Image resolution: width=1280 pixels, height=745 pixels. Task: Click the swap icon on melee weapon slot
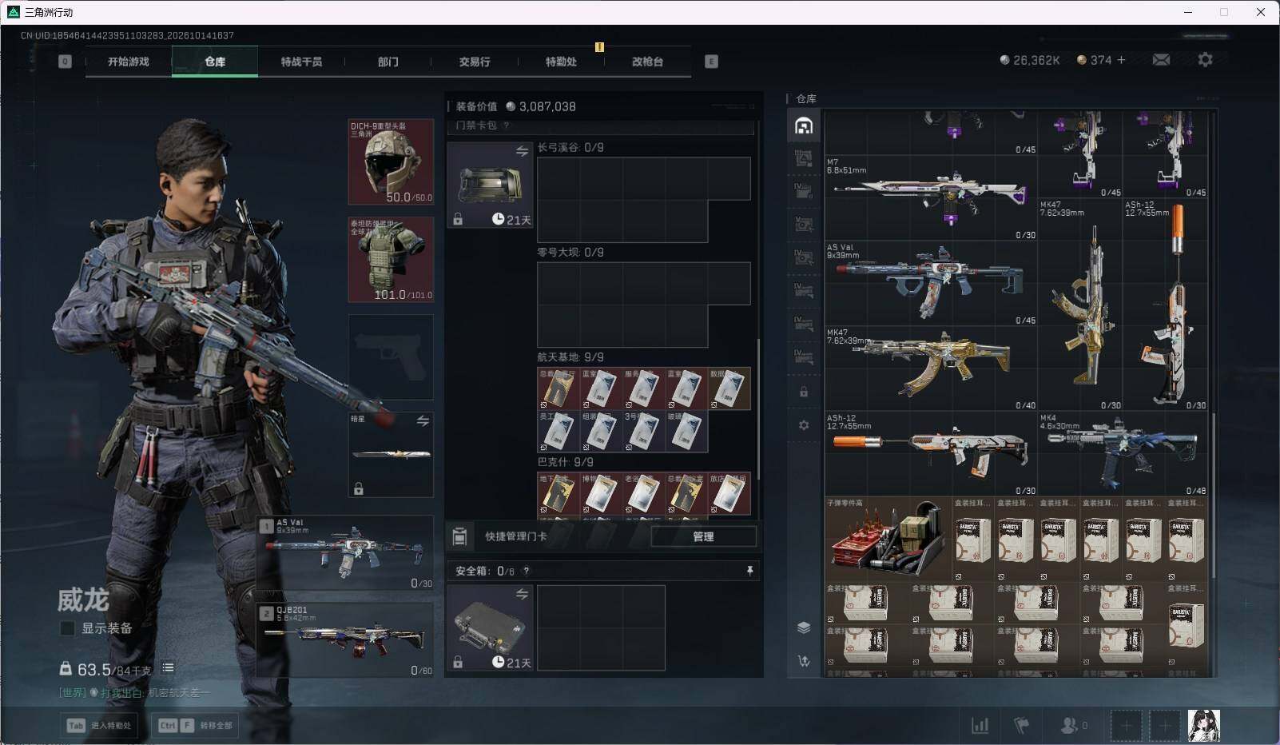(x=423, y=420)
